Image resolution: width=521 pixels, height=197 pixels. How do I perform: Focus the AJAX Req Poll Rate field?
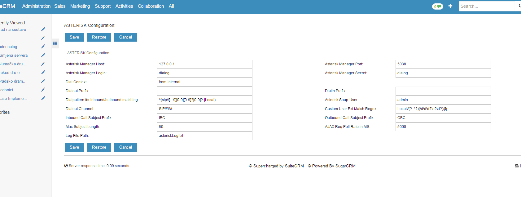tap(443, 127)
